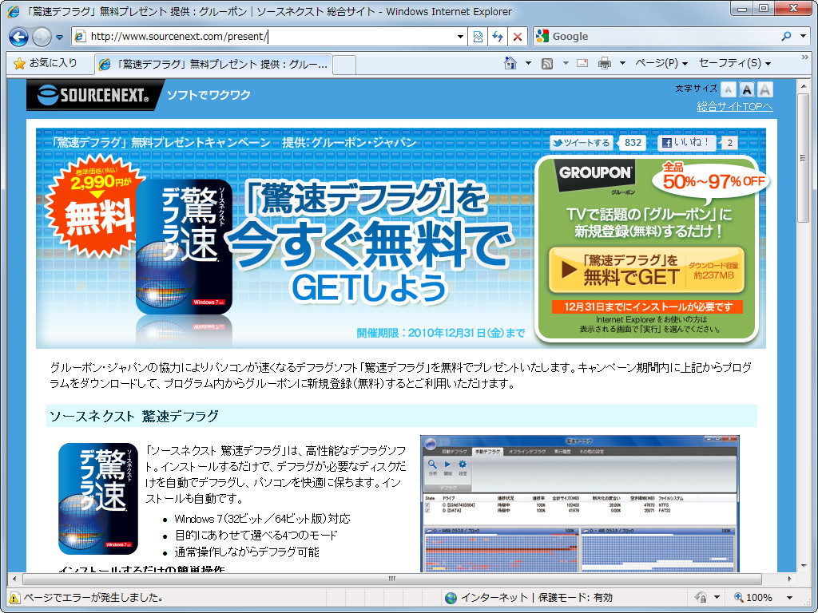This screenshot has height=613, width=818.
Task: Click the Back navigation arrow
Action: 18,37
